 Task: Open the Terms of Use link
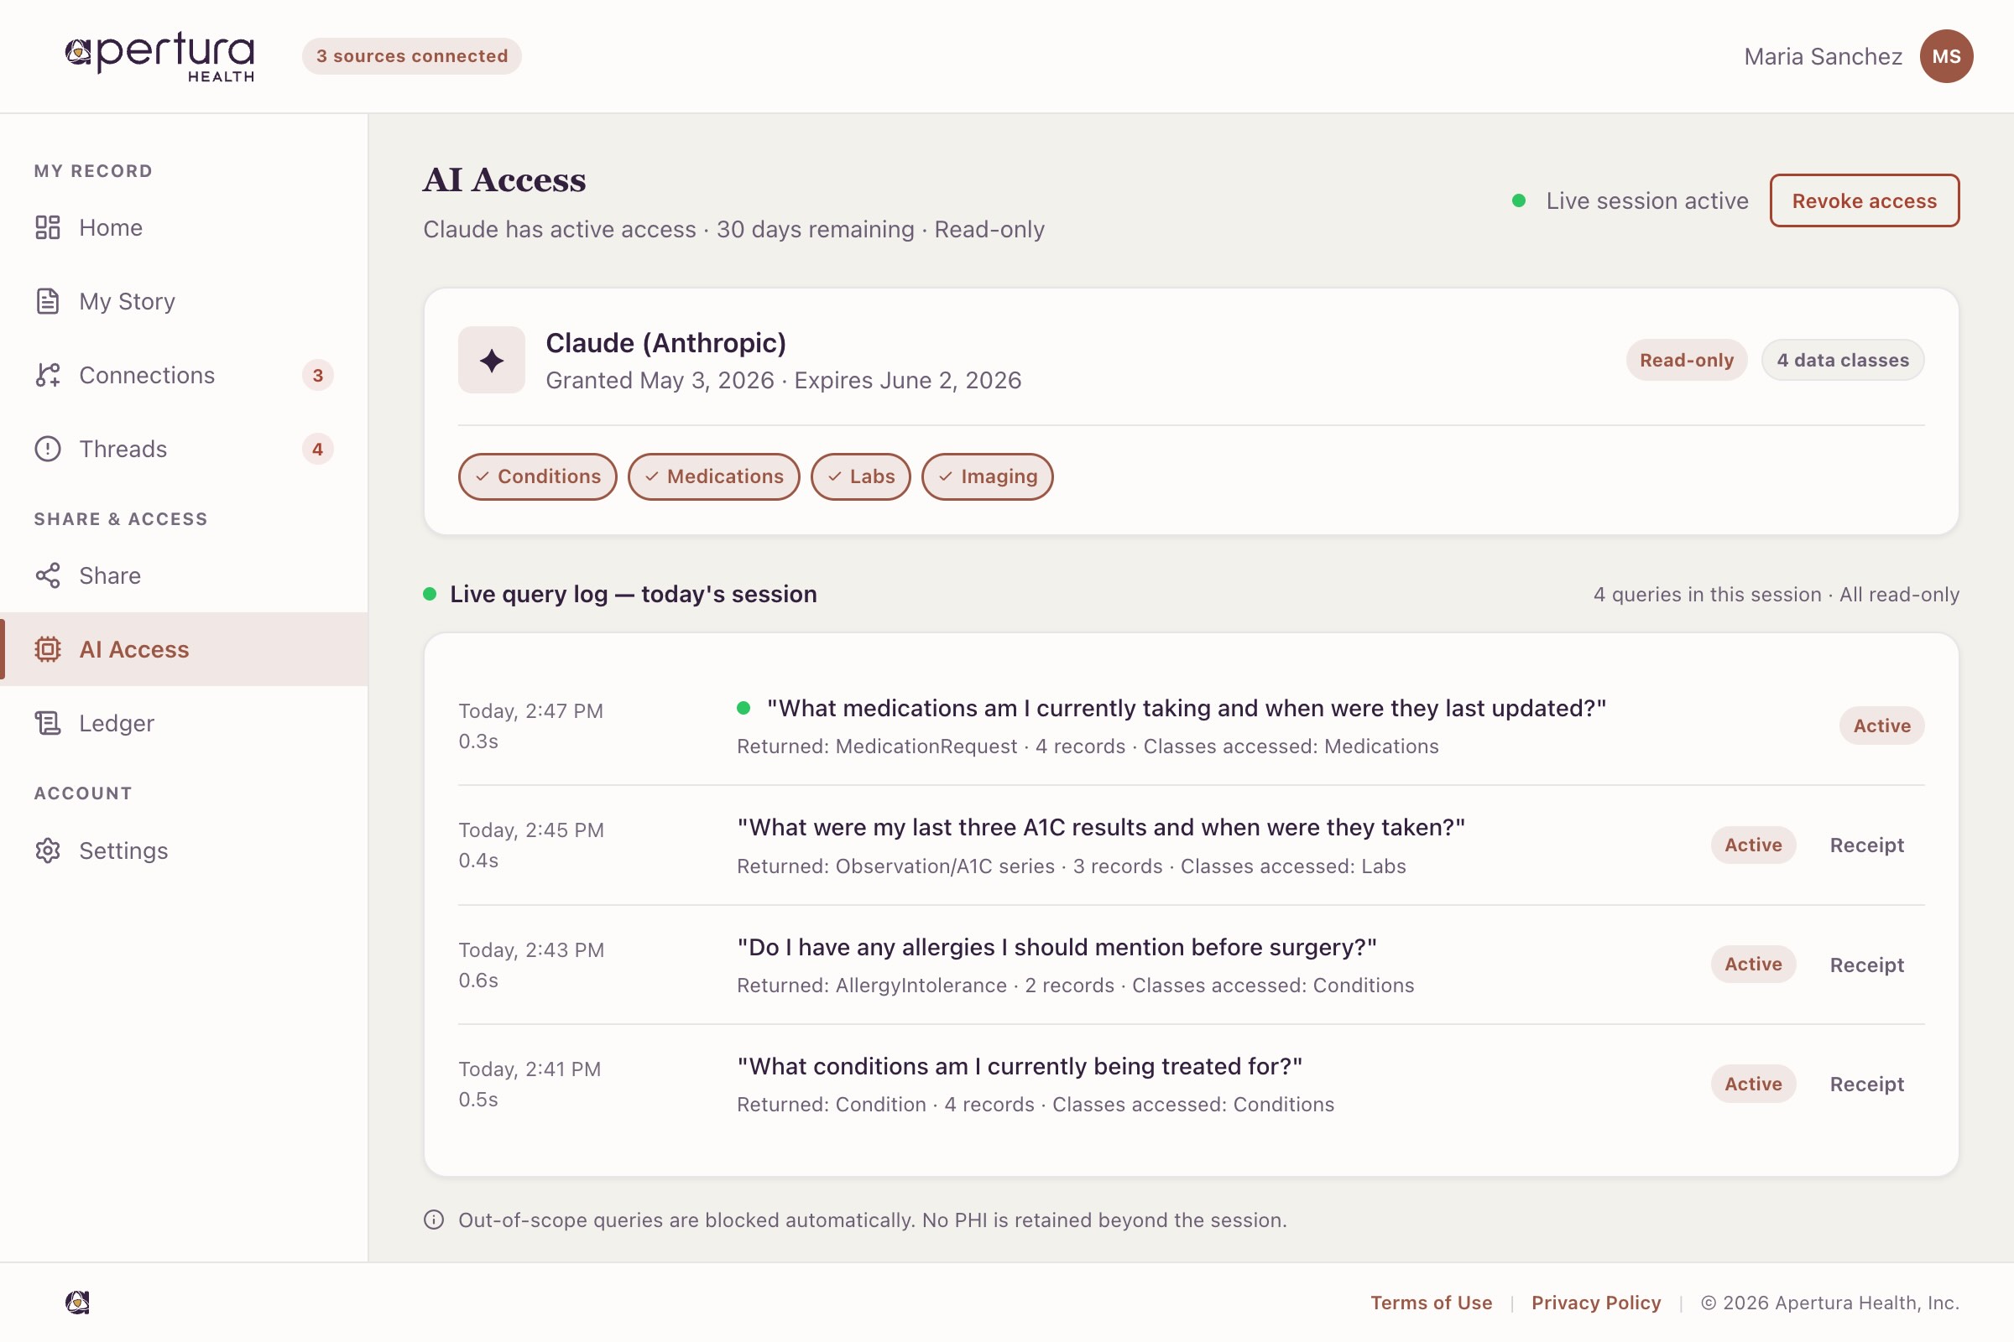coord(1431,1302)
